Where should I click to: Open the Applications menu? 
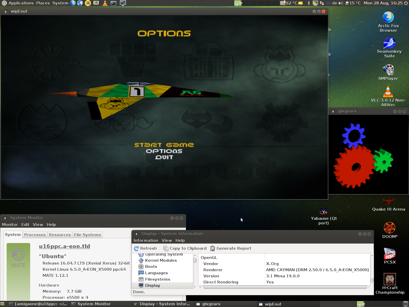tap(21, 3)
